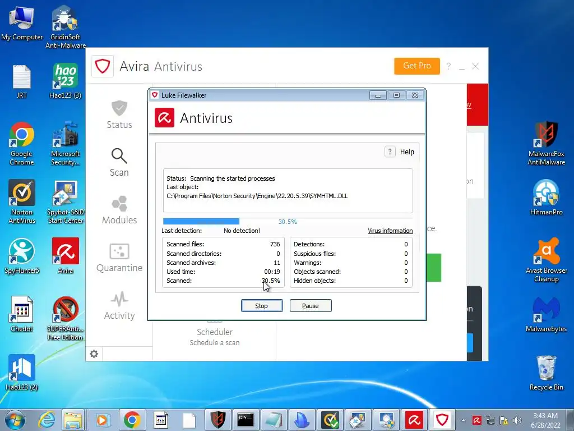The height and width of the screenshot is (431, 574).
Task: Click the SYMHTML.DLL last object path
Action: coord(257,196)
